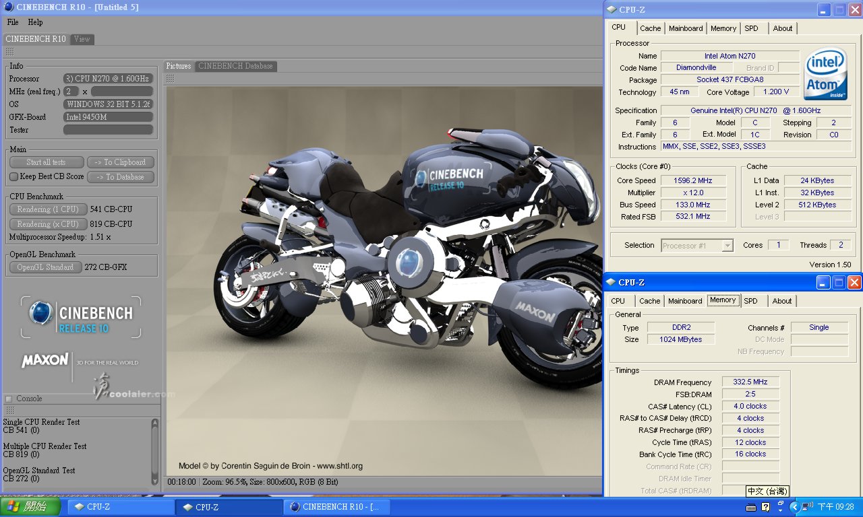This screenshot has width=863, height=517.
Task: Click the console scrollbar
Action: point(155,452)
